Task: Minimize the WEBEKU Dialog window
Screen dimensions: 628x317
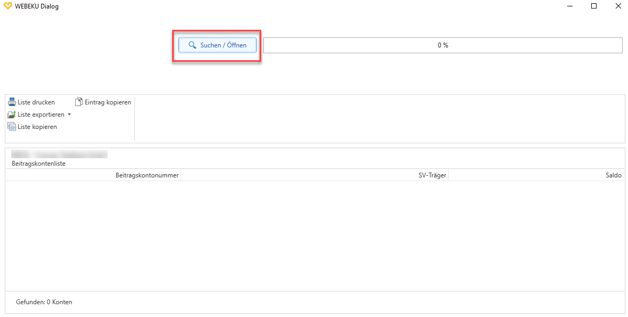Action: pos(569,6)
